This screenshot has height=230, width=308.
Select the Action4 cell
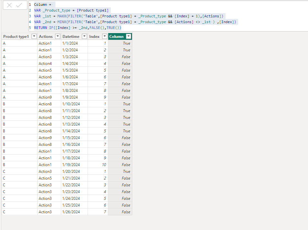tap(49, 64)
